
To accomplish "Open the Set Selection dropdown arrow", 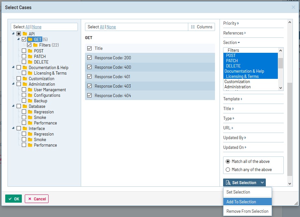I will (x=262, y=183).
